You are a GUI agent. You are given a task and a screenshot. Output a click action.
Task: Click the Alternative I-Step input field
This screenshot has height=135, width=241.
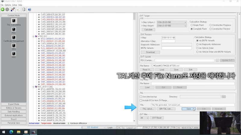(168, 41)
